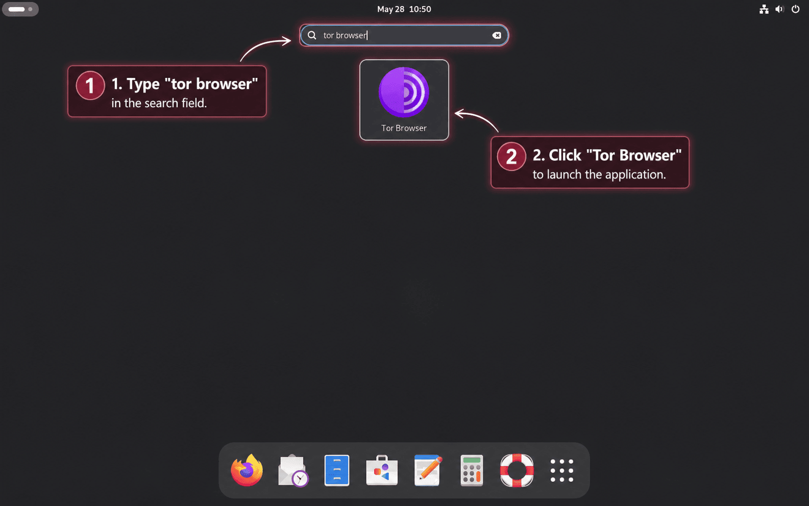Image resolution: width=809 pixels, height=506 pixels.
Task: Open the clock showing May 28 10:50
Action: 404,9
